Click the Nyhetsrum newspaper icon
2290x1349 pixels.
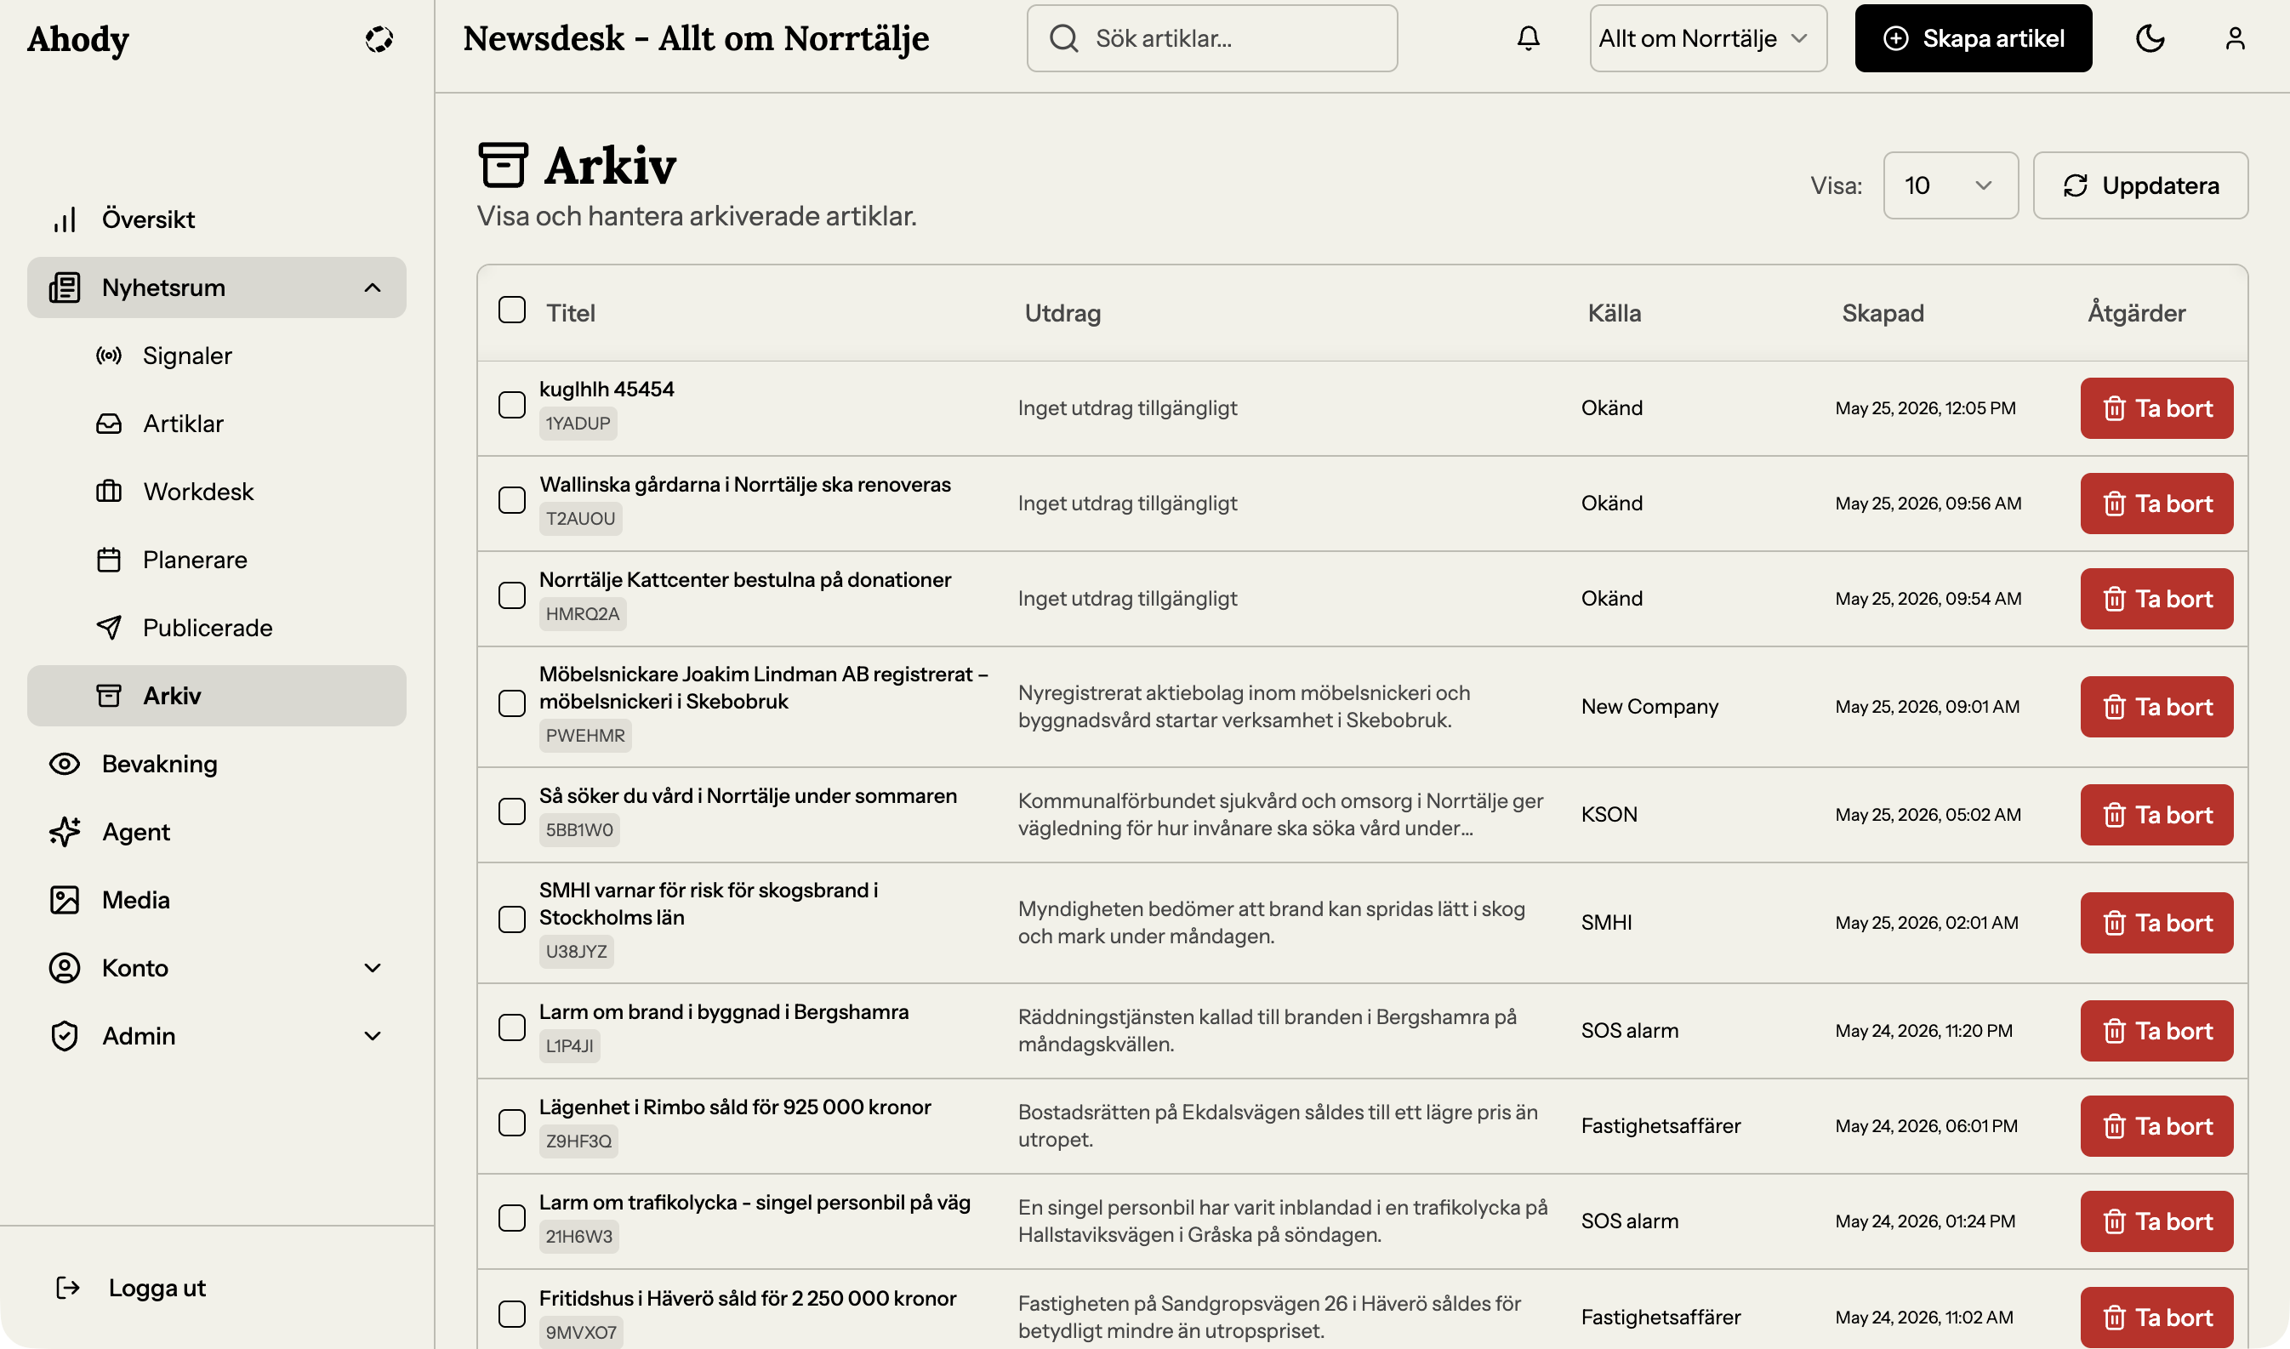(65, 287)
